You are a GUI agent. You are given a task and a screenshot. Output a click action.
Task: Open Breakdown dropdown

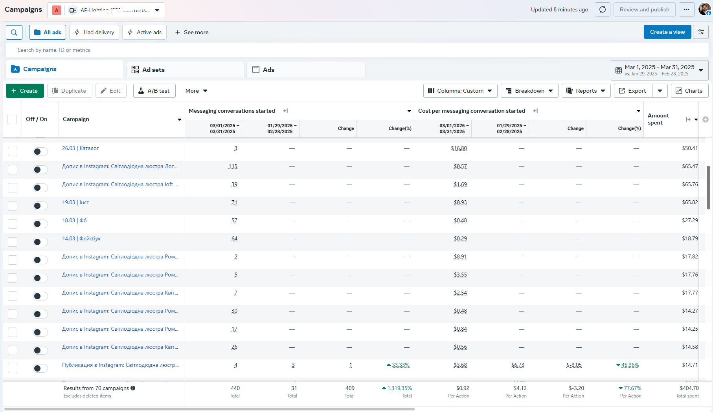(x=529, y=91)
